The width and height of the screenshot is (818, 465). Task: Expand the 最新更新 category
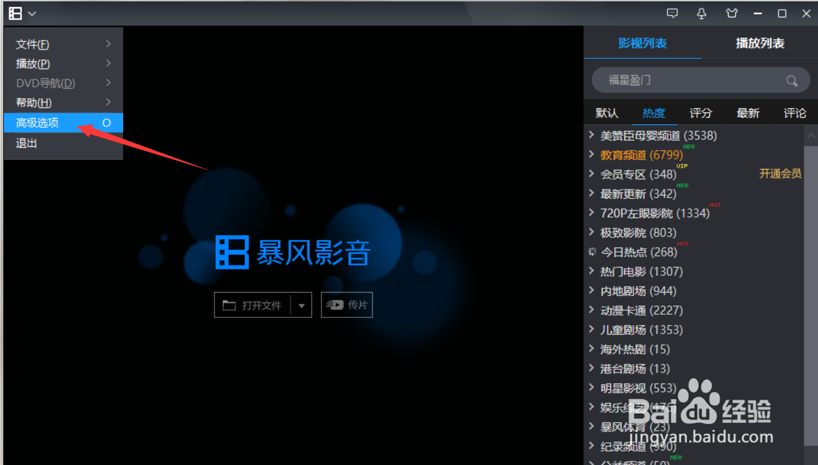click(591, 193)
